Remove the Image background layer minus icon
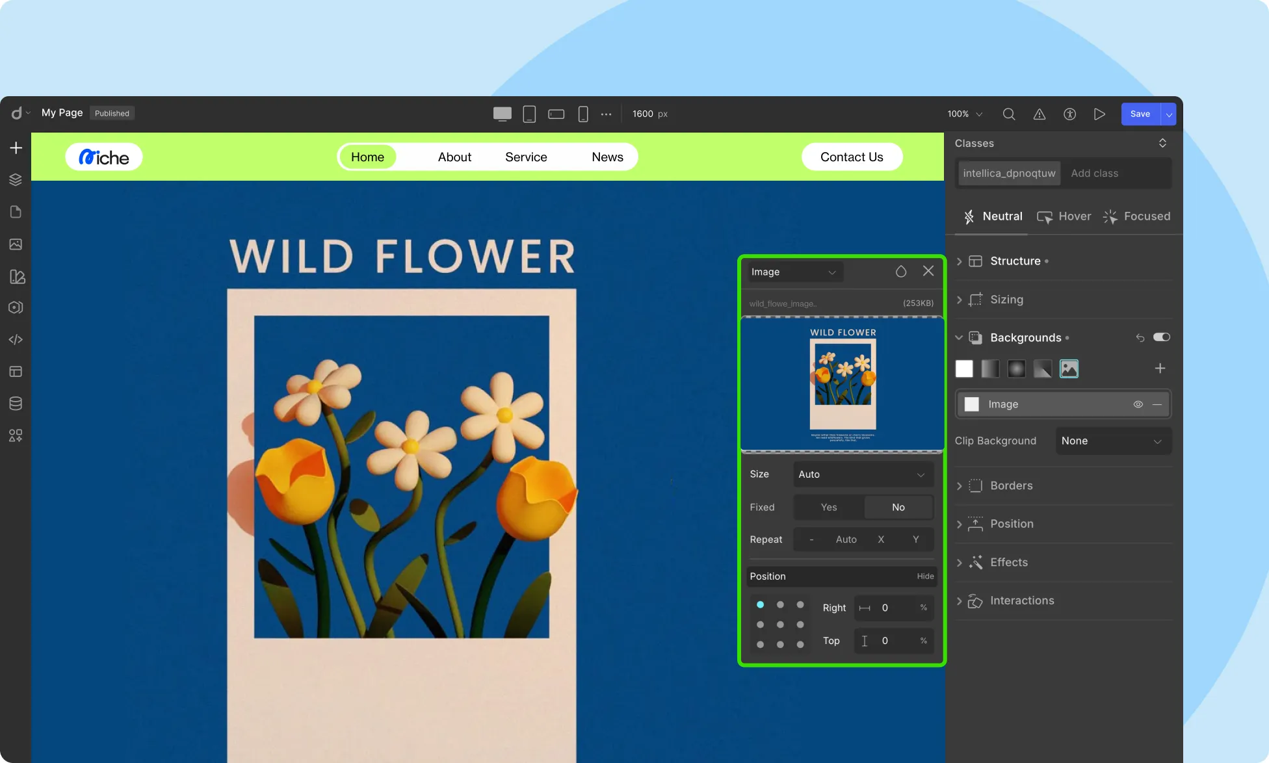The image size is (1269, 763). [x=1157, y=404]
